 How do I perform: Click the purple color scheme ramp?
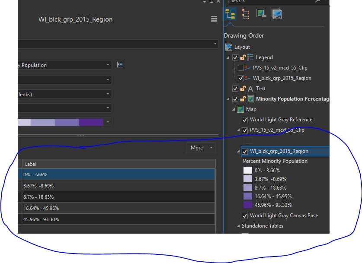(61, 122)
